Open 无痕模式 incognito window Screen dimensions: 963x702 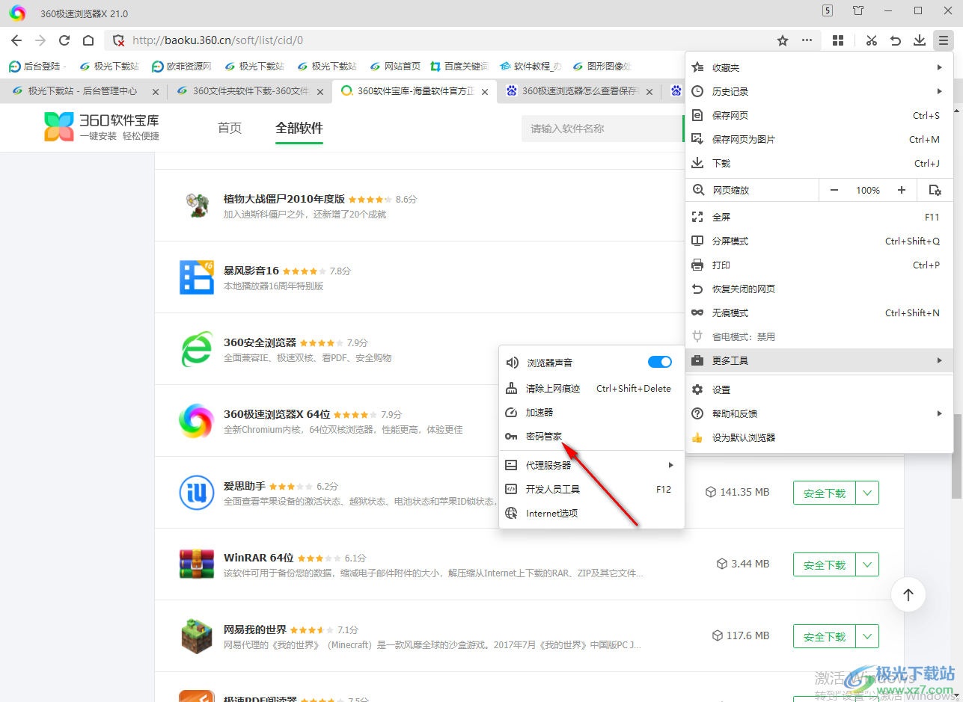coord(819,312)
